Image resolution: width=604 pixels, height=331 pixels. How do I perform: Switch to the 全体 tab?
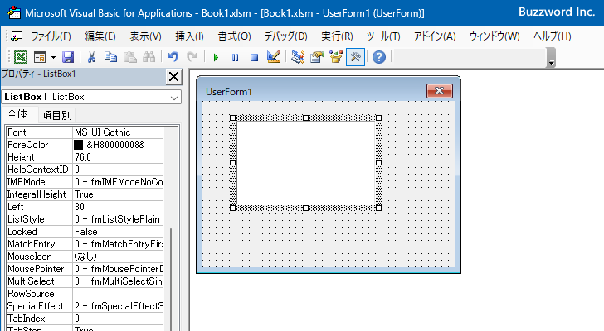(17, 114)
